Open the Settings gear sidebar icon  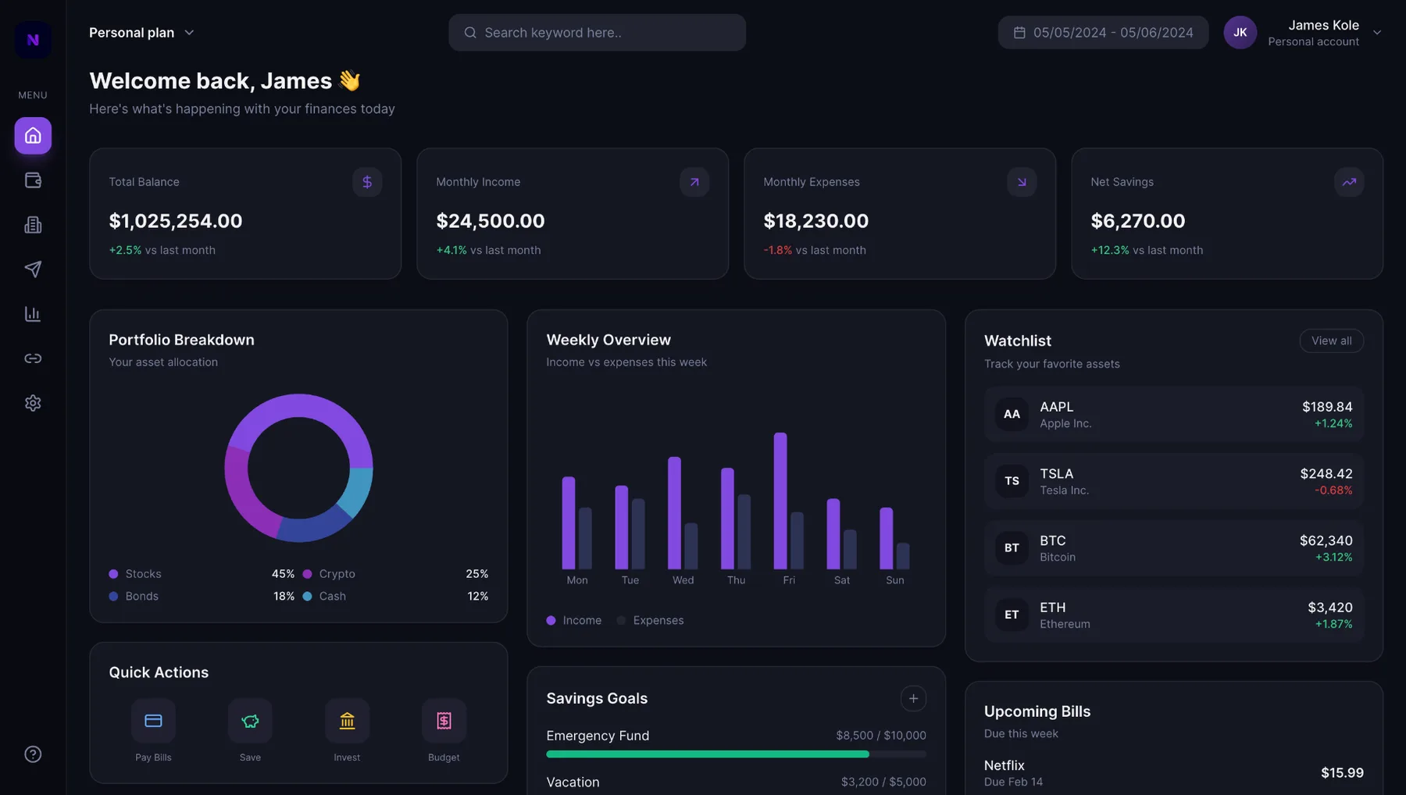33,403
